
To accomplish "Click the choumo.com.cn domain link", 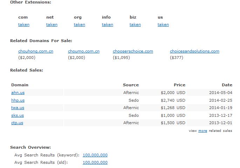I will pos(84,51).
